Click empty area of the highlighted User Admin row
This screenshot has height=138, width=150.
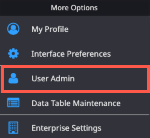(111, 79)
